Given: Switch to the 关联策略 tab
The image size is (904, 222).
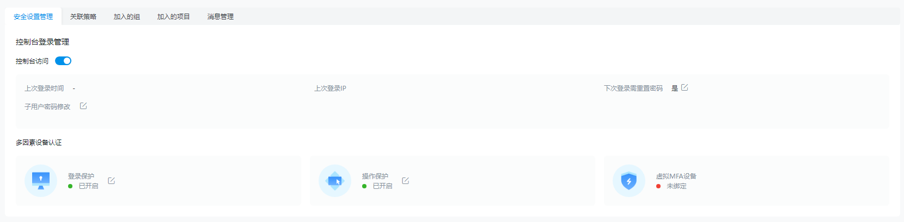Looking at the screenshot, I should tap(83, 17).
